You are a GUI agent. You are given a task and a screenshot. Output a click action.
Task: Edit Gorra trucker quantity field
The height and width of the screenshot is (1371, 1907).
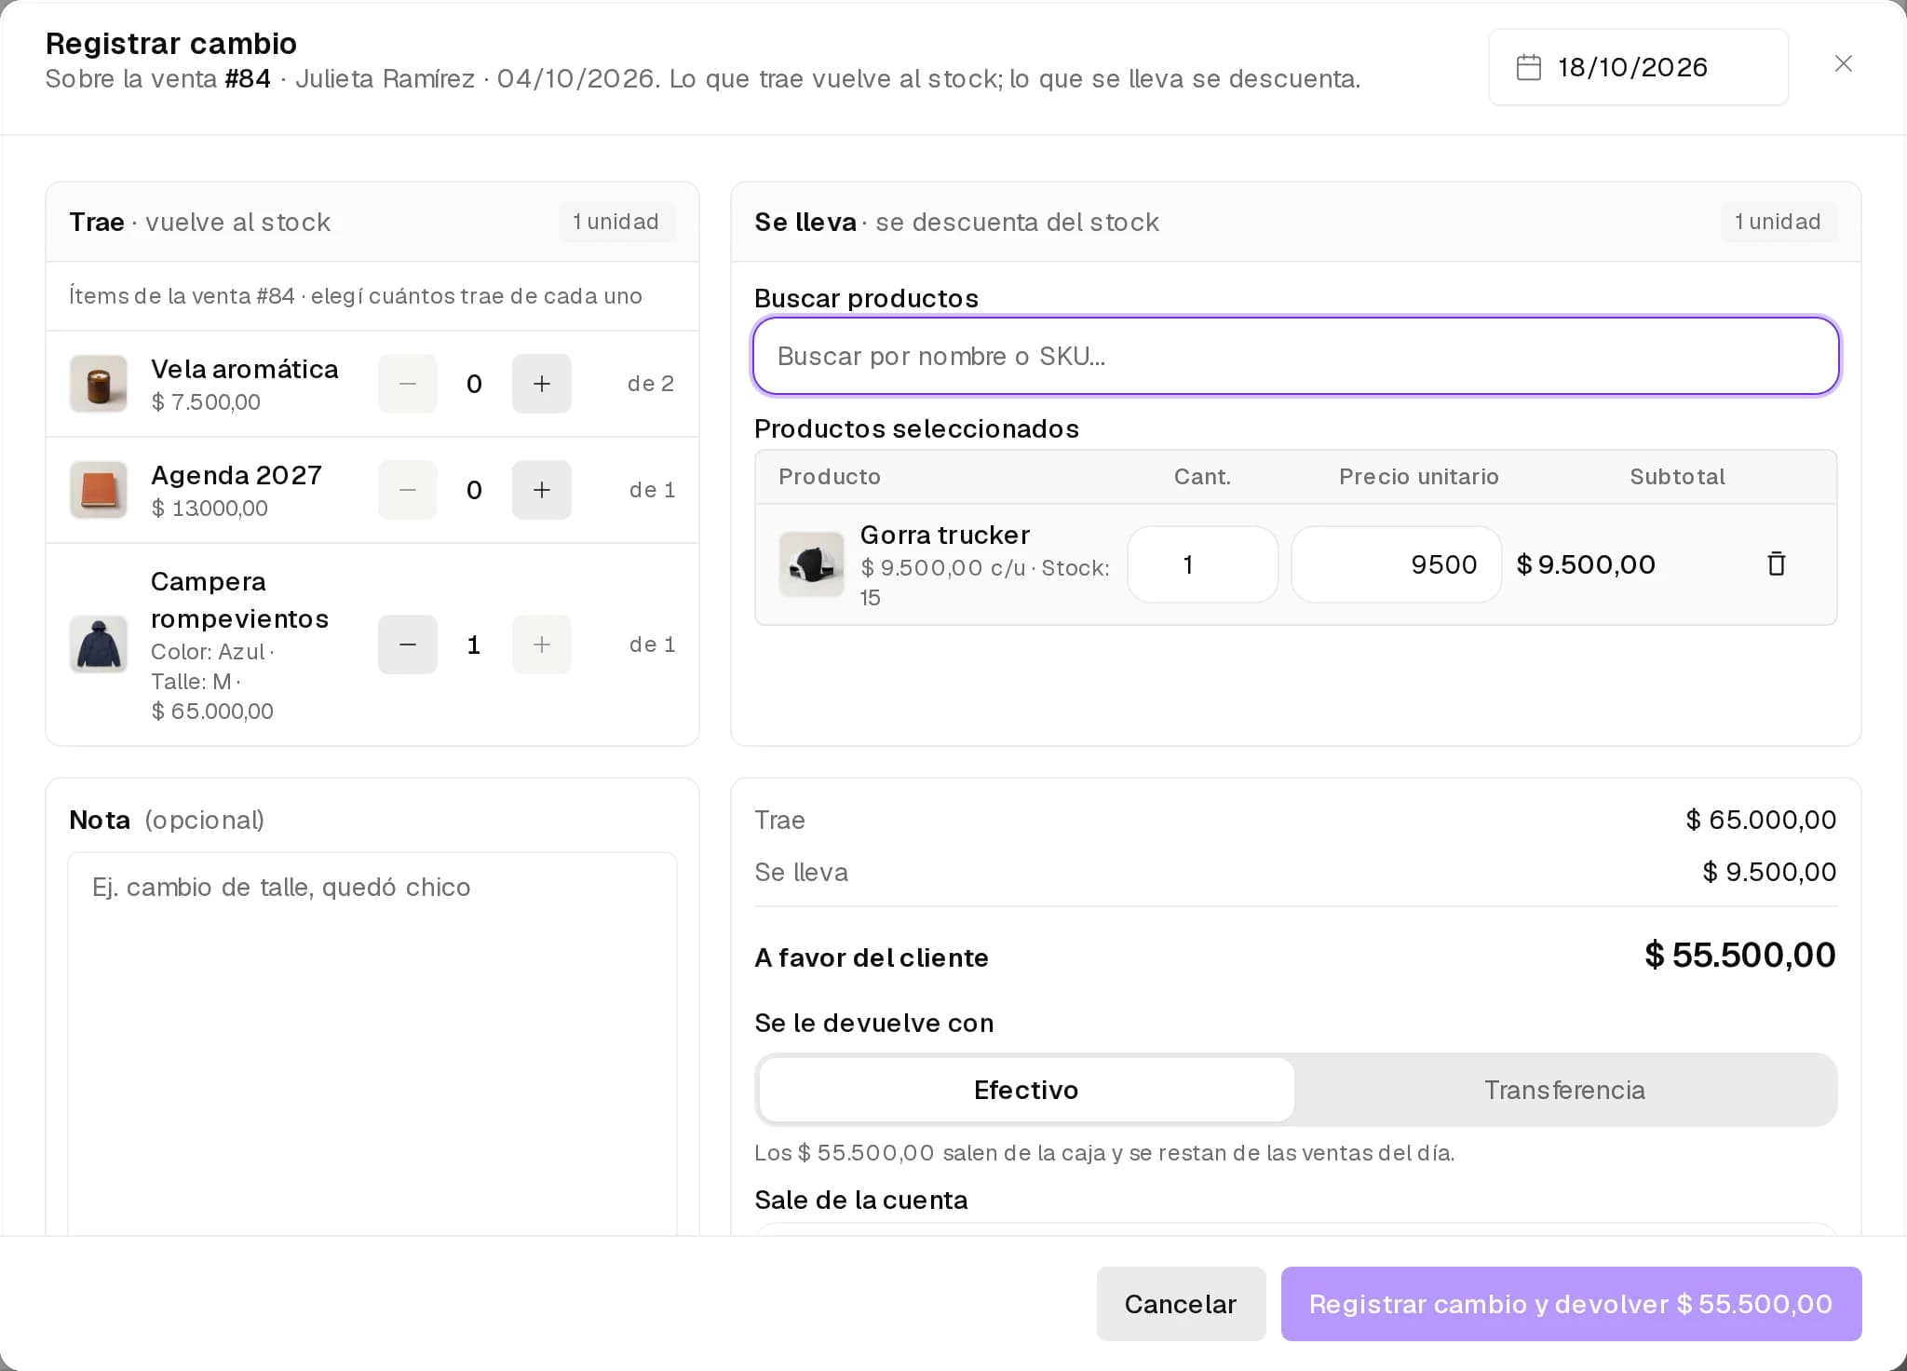click(x=1202, y=564)
